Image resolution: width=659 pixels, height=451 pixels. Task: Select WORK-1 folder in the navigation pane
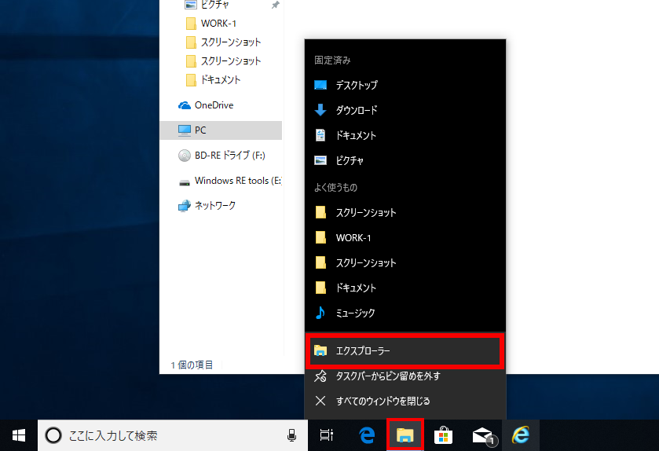221,23
